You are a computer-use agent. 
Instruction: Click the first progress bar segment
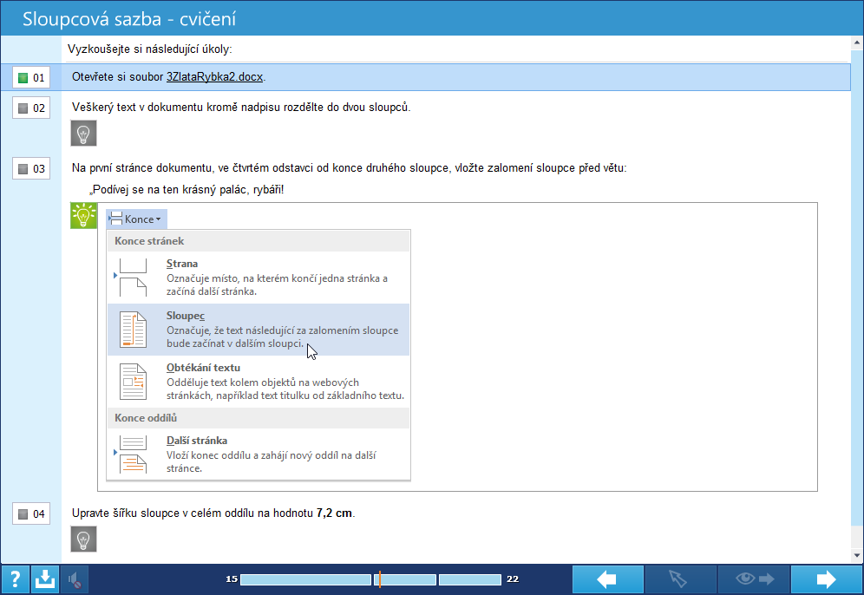click(306, 579)
